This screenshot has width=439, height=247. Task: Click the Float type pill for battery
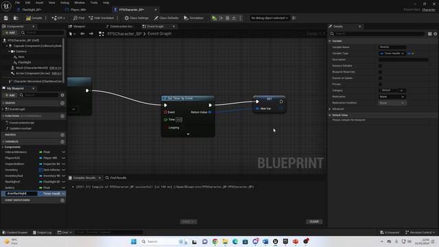(x=45, y=187)
